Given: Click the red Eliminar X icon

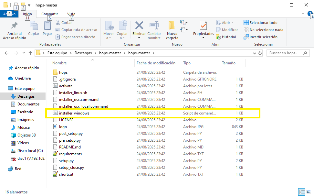Looking at the screenshot, I should click(139, 26).
